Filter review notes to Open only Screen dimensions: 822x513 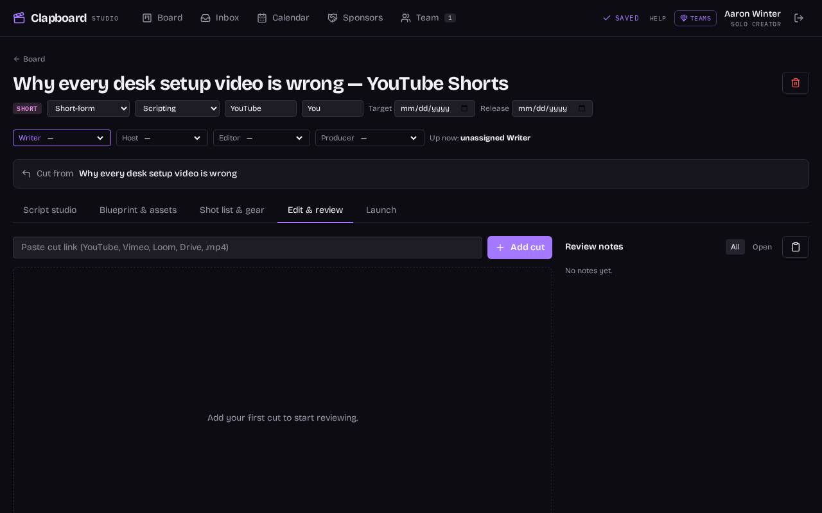pos(762,247)
